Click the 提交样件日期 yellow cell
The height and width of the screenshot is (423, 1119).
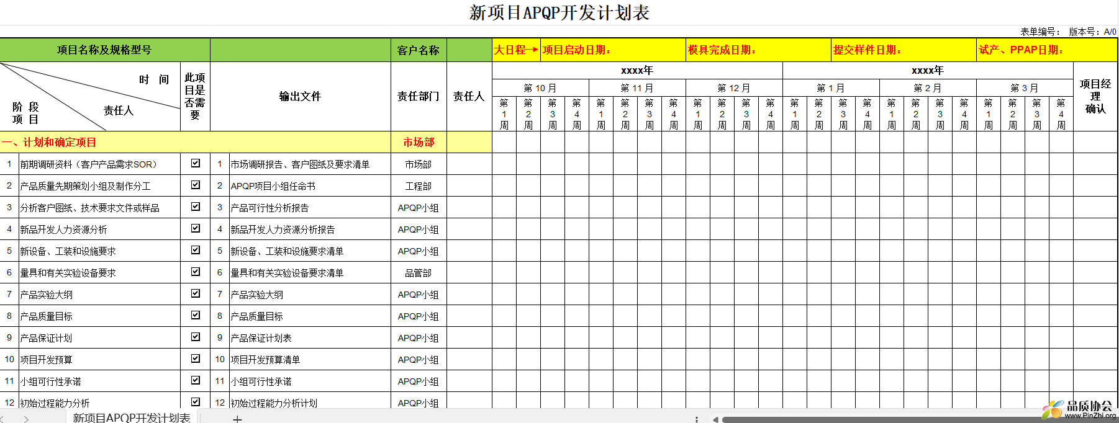904,50
